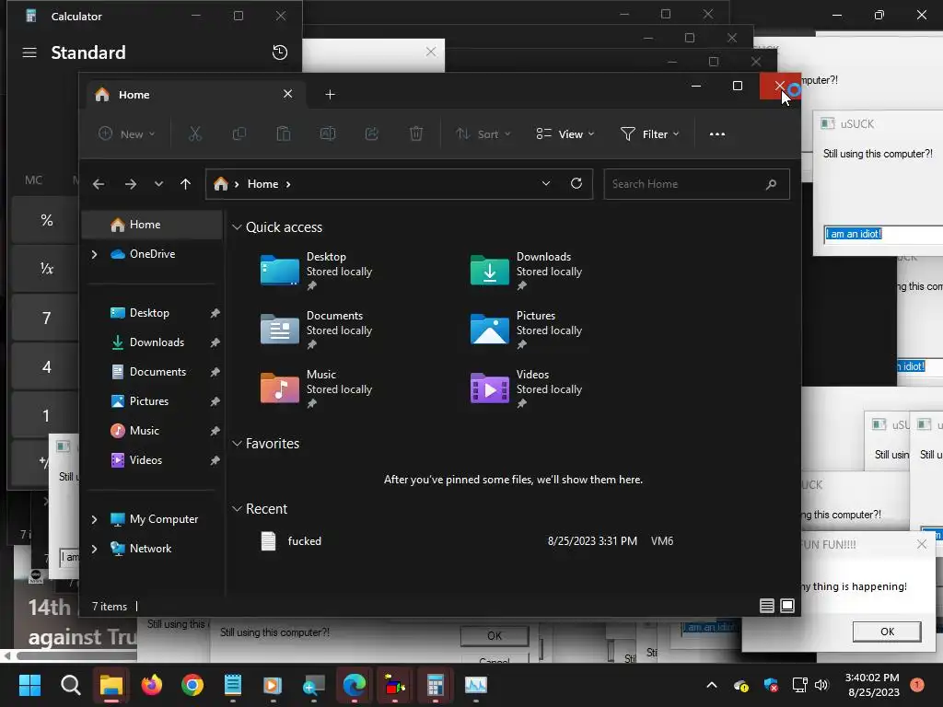Image resolution: width=943 pixels, height=707 pixels.
Task: Open Microsoft Edge from the taskbar
Action: coord(355,685)
